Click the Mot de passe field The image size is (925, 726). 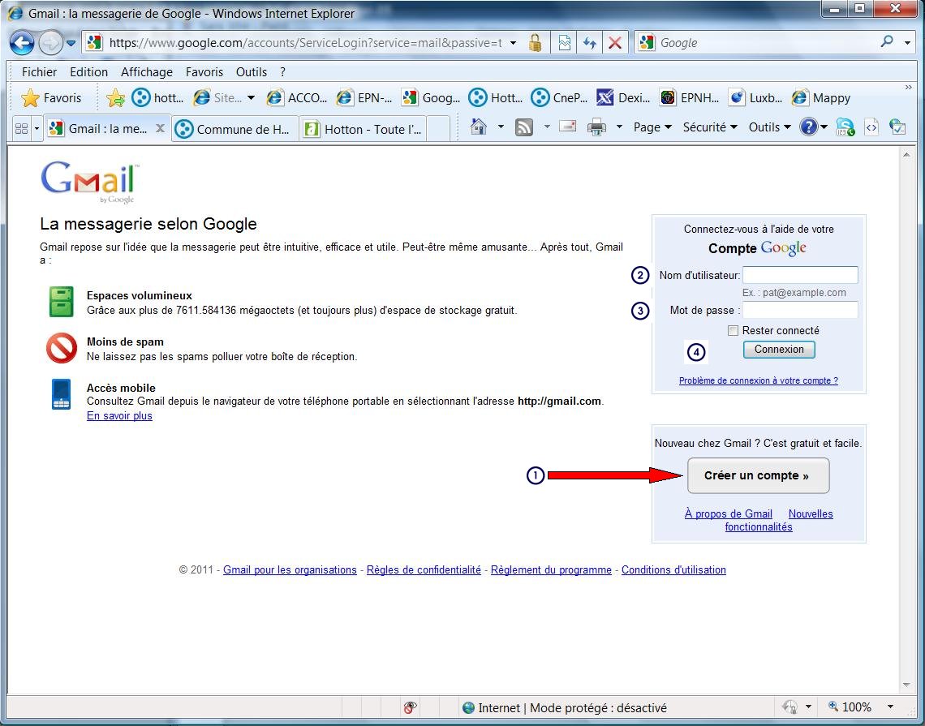tap(800, 310)
